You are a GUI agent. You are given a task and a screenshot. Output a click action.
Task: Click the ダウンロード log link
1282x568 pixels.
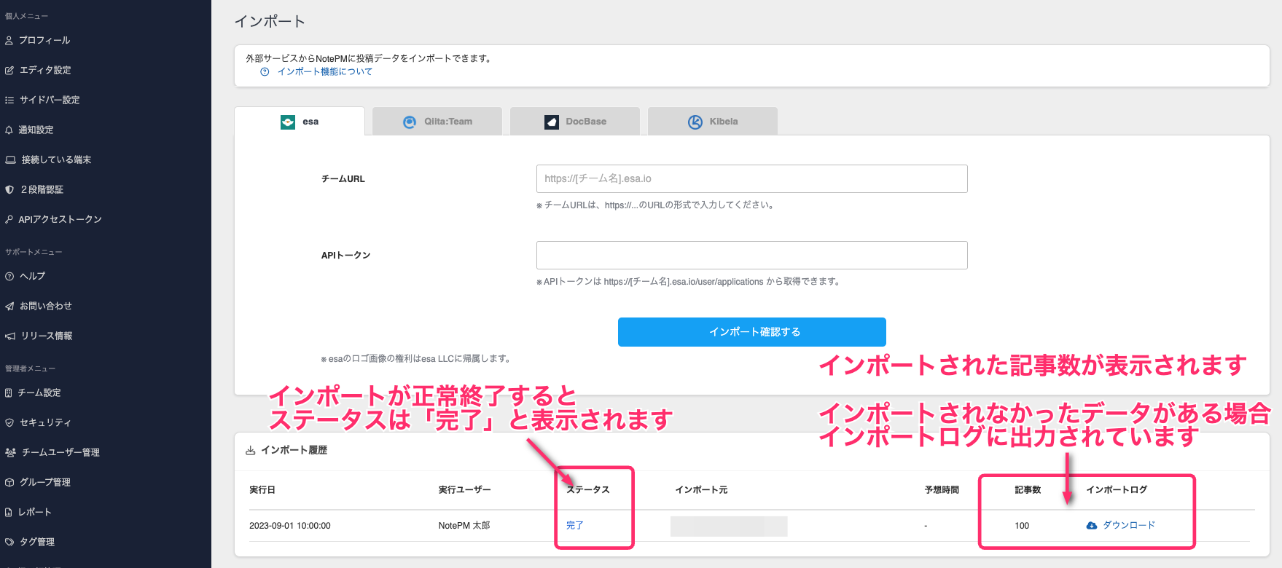pos(1129,525)
